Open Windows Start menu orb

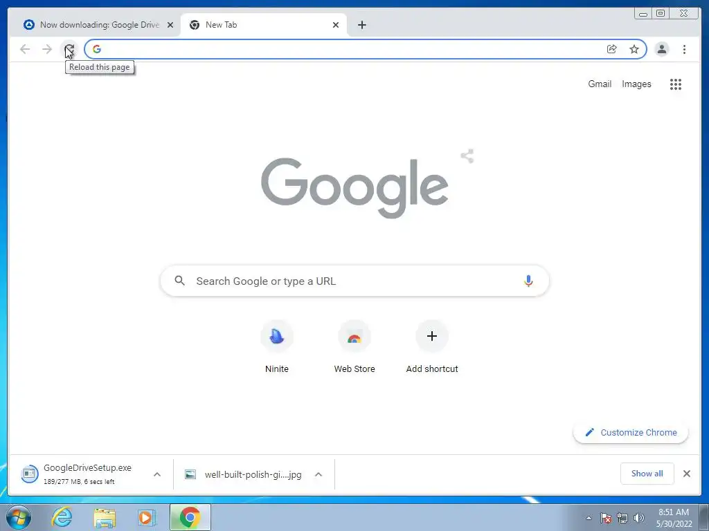pos(19,517)
